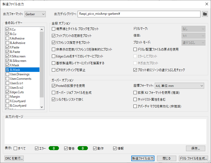Uncheck the F.Paste layer
211x163 pixels.
[8, 47]
